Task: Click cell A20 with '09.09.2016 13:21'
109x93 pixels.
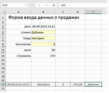Action: tap(19, 84)
